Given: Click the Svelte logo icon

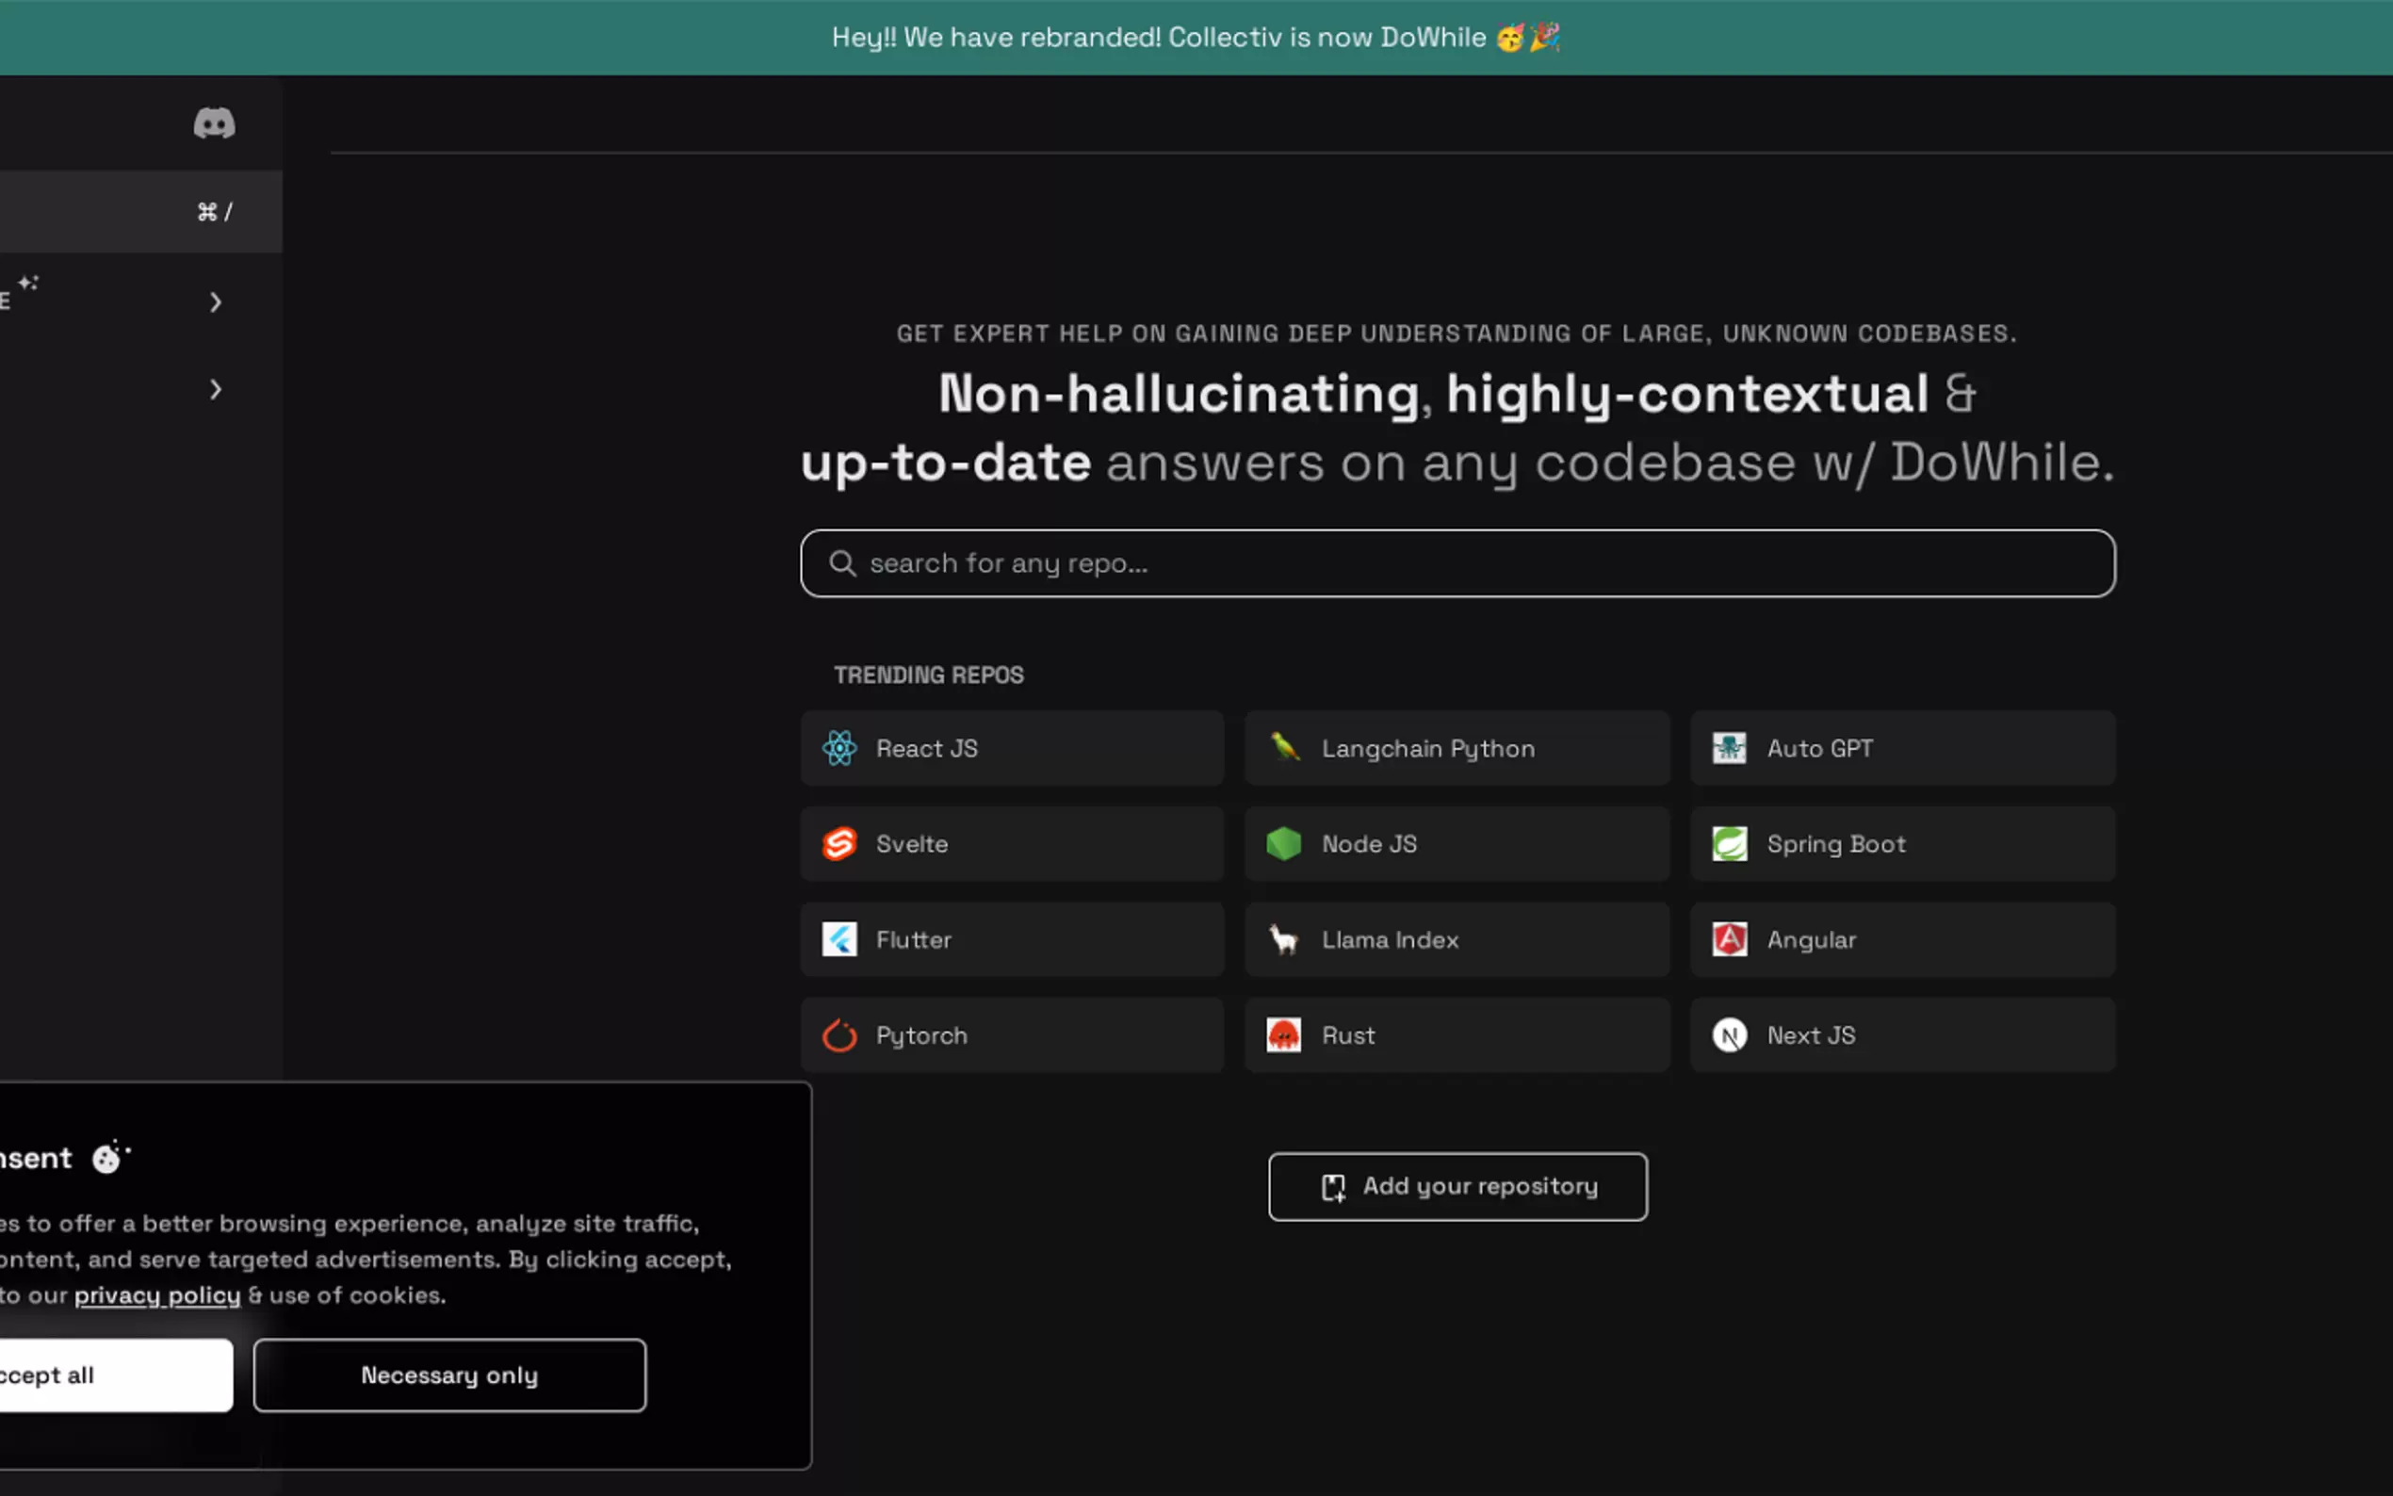Looking at the screenshot, I should point(838,844).
